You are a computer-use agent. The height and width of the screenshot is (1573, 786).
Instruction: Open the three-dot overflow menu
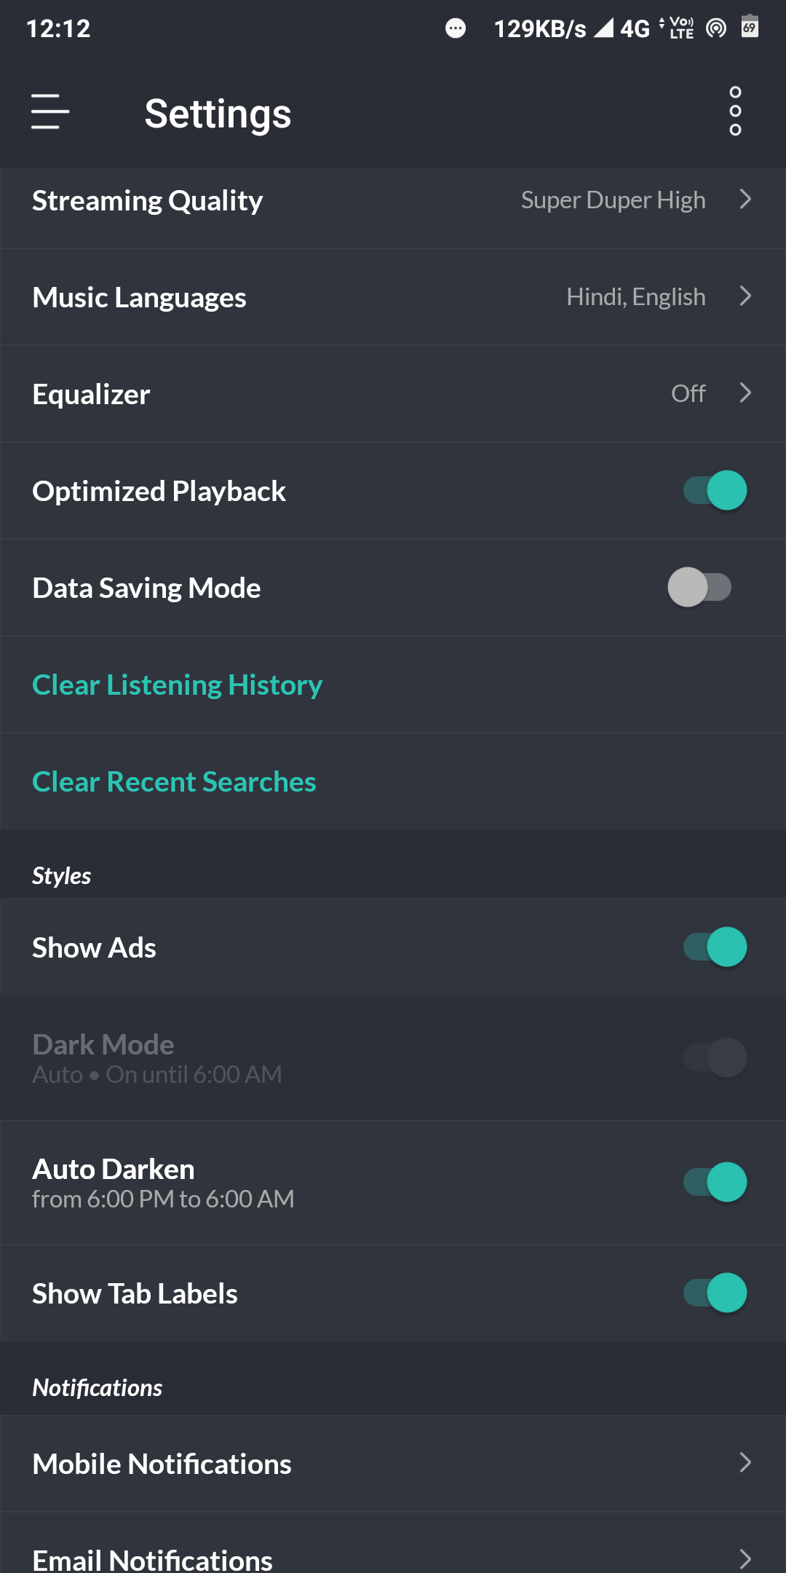(735, 111)
